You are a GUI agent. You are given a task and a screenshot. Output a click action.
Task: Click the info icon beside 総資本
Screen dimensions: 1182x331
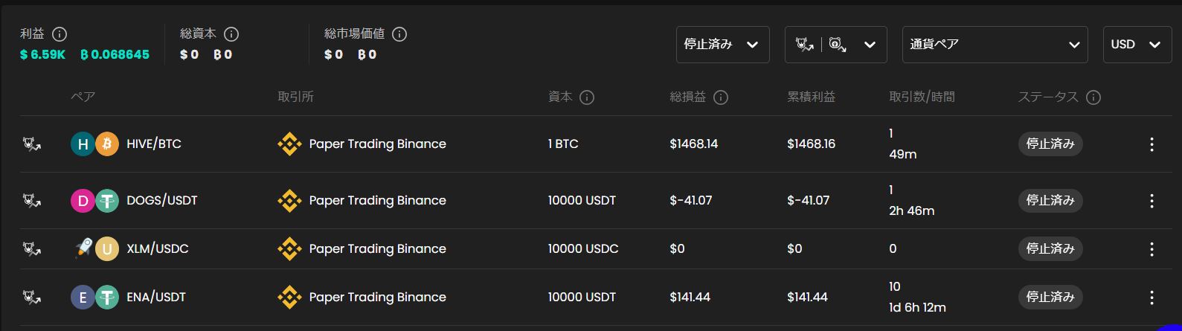231,34
